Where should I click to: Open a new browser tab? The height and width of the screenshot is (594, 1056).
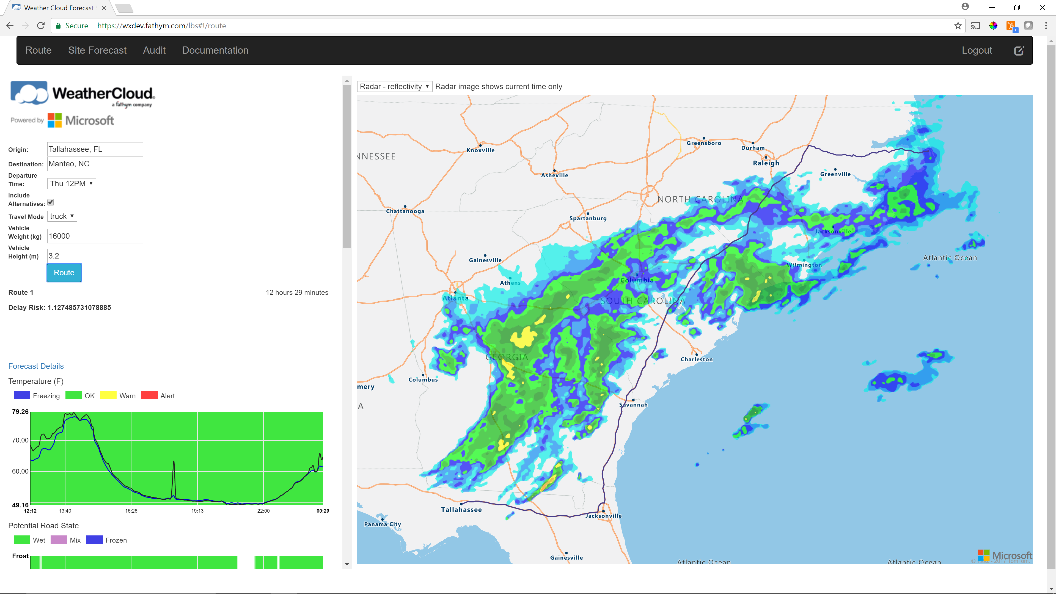(x=124, y=8)
